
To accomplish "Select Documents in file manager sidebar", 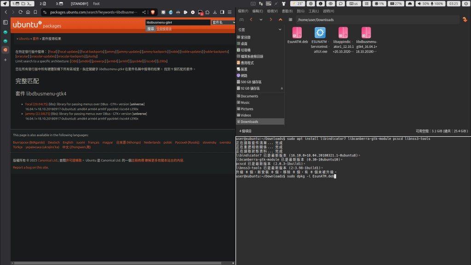I will (x=249, y=96).
